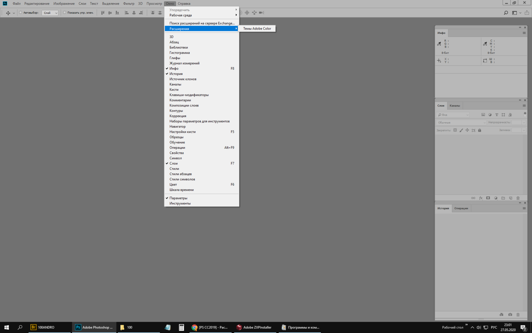The width and height of the screenshot is (532, 333).
Task: Expand the Рабочая среда submenu
Action: tap(201, 15)
